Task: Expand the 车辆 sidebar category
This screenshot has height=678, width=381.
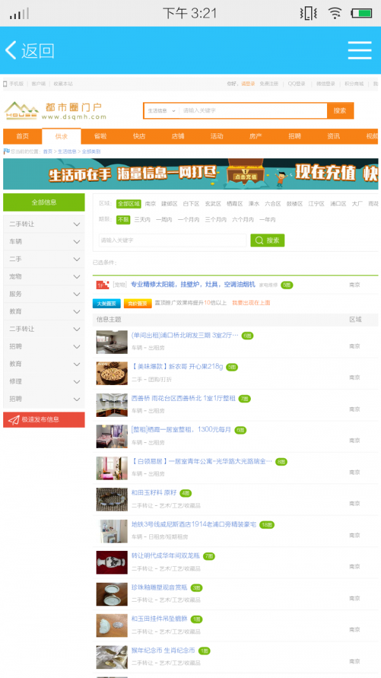Action: (44, 242)
